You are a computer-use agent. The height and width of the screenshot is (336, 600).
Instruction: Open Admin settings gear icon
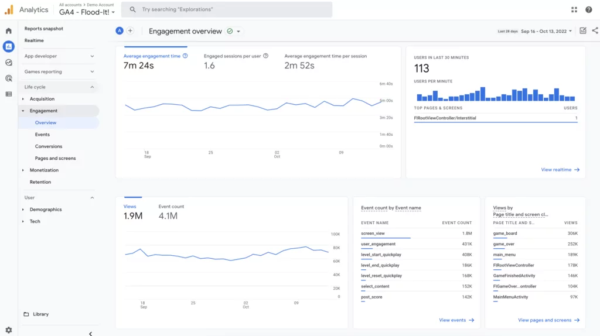tap(8, 330)
